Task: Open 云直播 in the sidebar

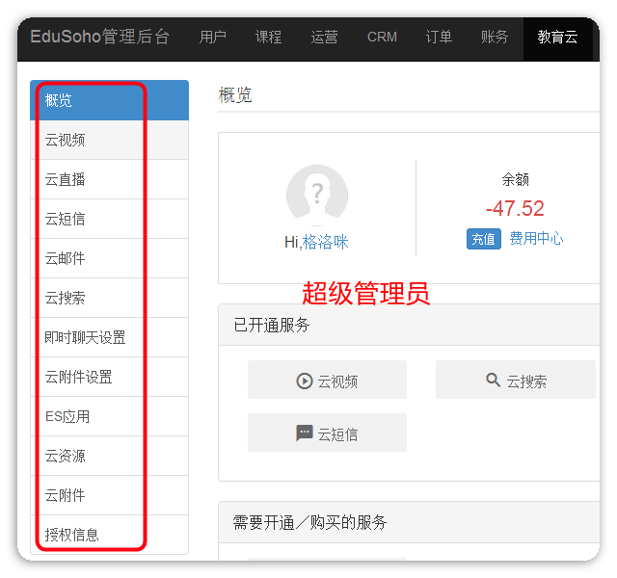Action: tap(109, 179)
